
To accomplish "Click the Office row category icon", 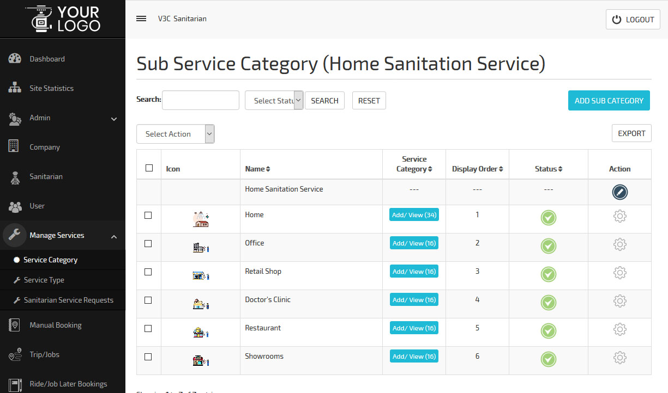I will pyautogui.click(x=201, y=248).
